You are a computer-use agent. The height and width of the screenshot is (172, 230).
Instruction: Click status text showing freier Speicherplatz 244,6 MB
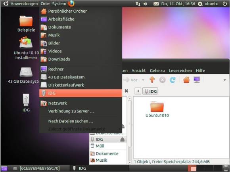(172, 162)
